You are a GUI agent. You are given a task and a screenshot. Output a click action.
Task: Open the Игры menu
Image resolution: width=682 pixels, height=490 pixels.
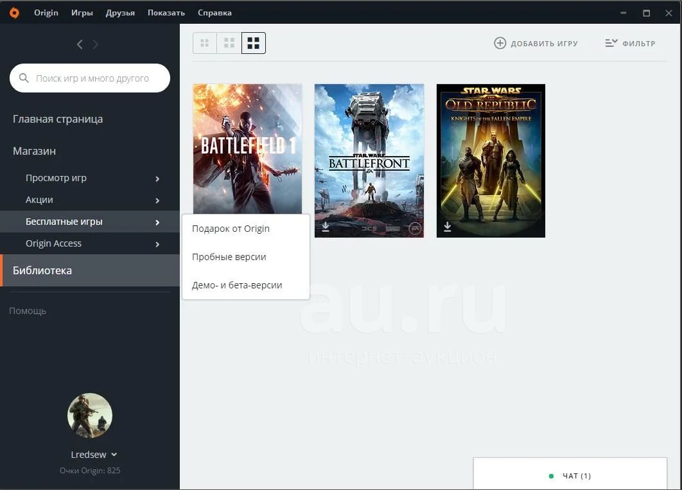tap(82, 13)
